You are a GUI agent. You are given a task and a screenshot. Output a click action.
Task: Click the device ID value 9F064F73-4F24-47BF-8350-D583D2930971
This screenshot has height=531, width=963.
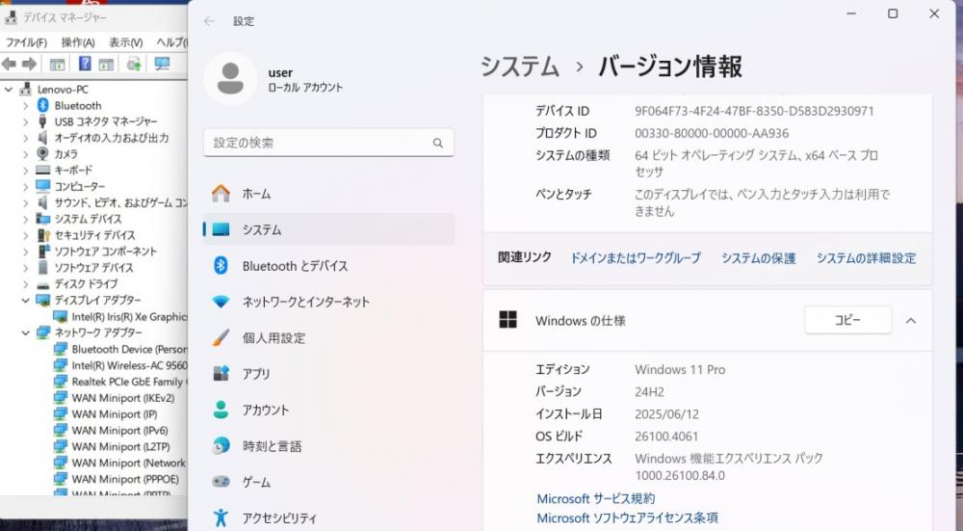(x=754, y=111)
